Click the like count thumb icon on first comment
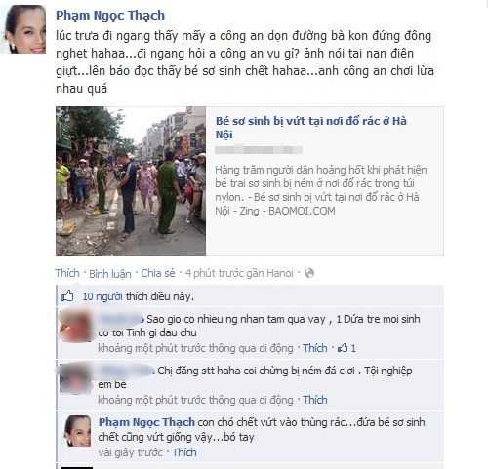This screenshot has width=488, height=469. 343,348
